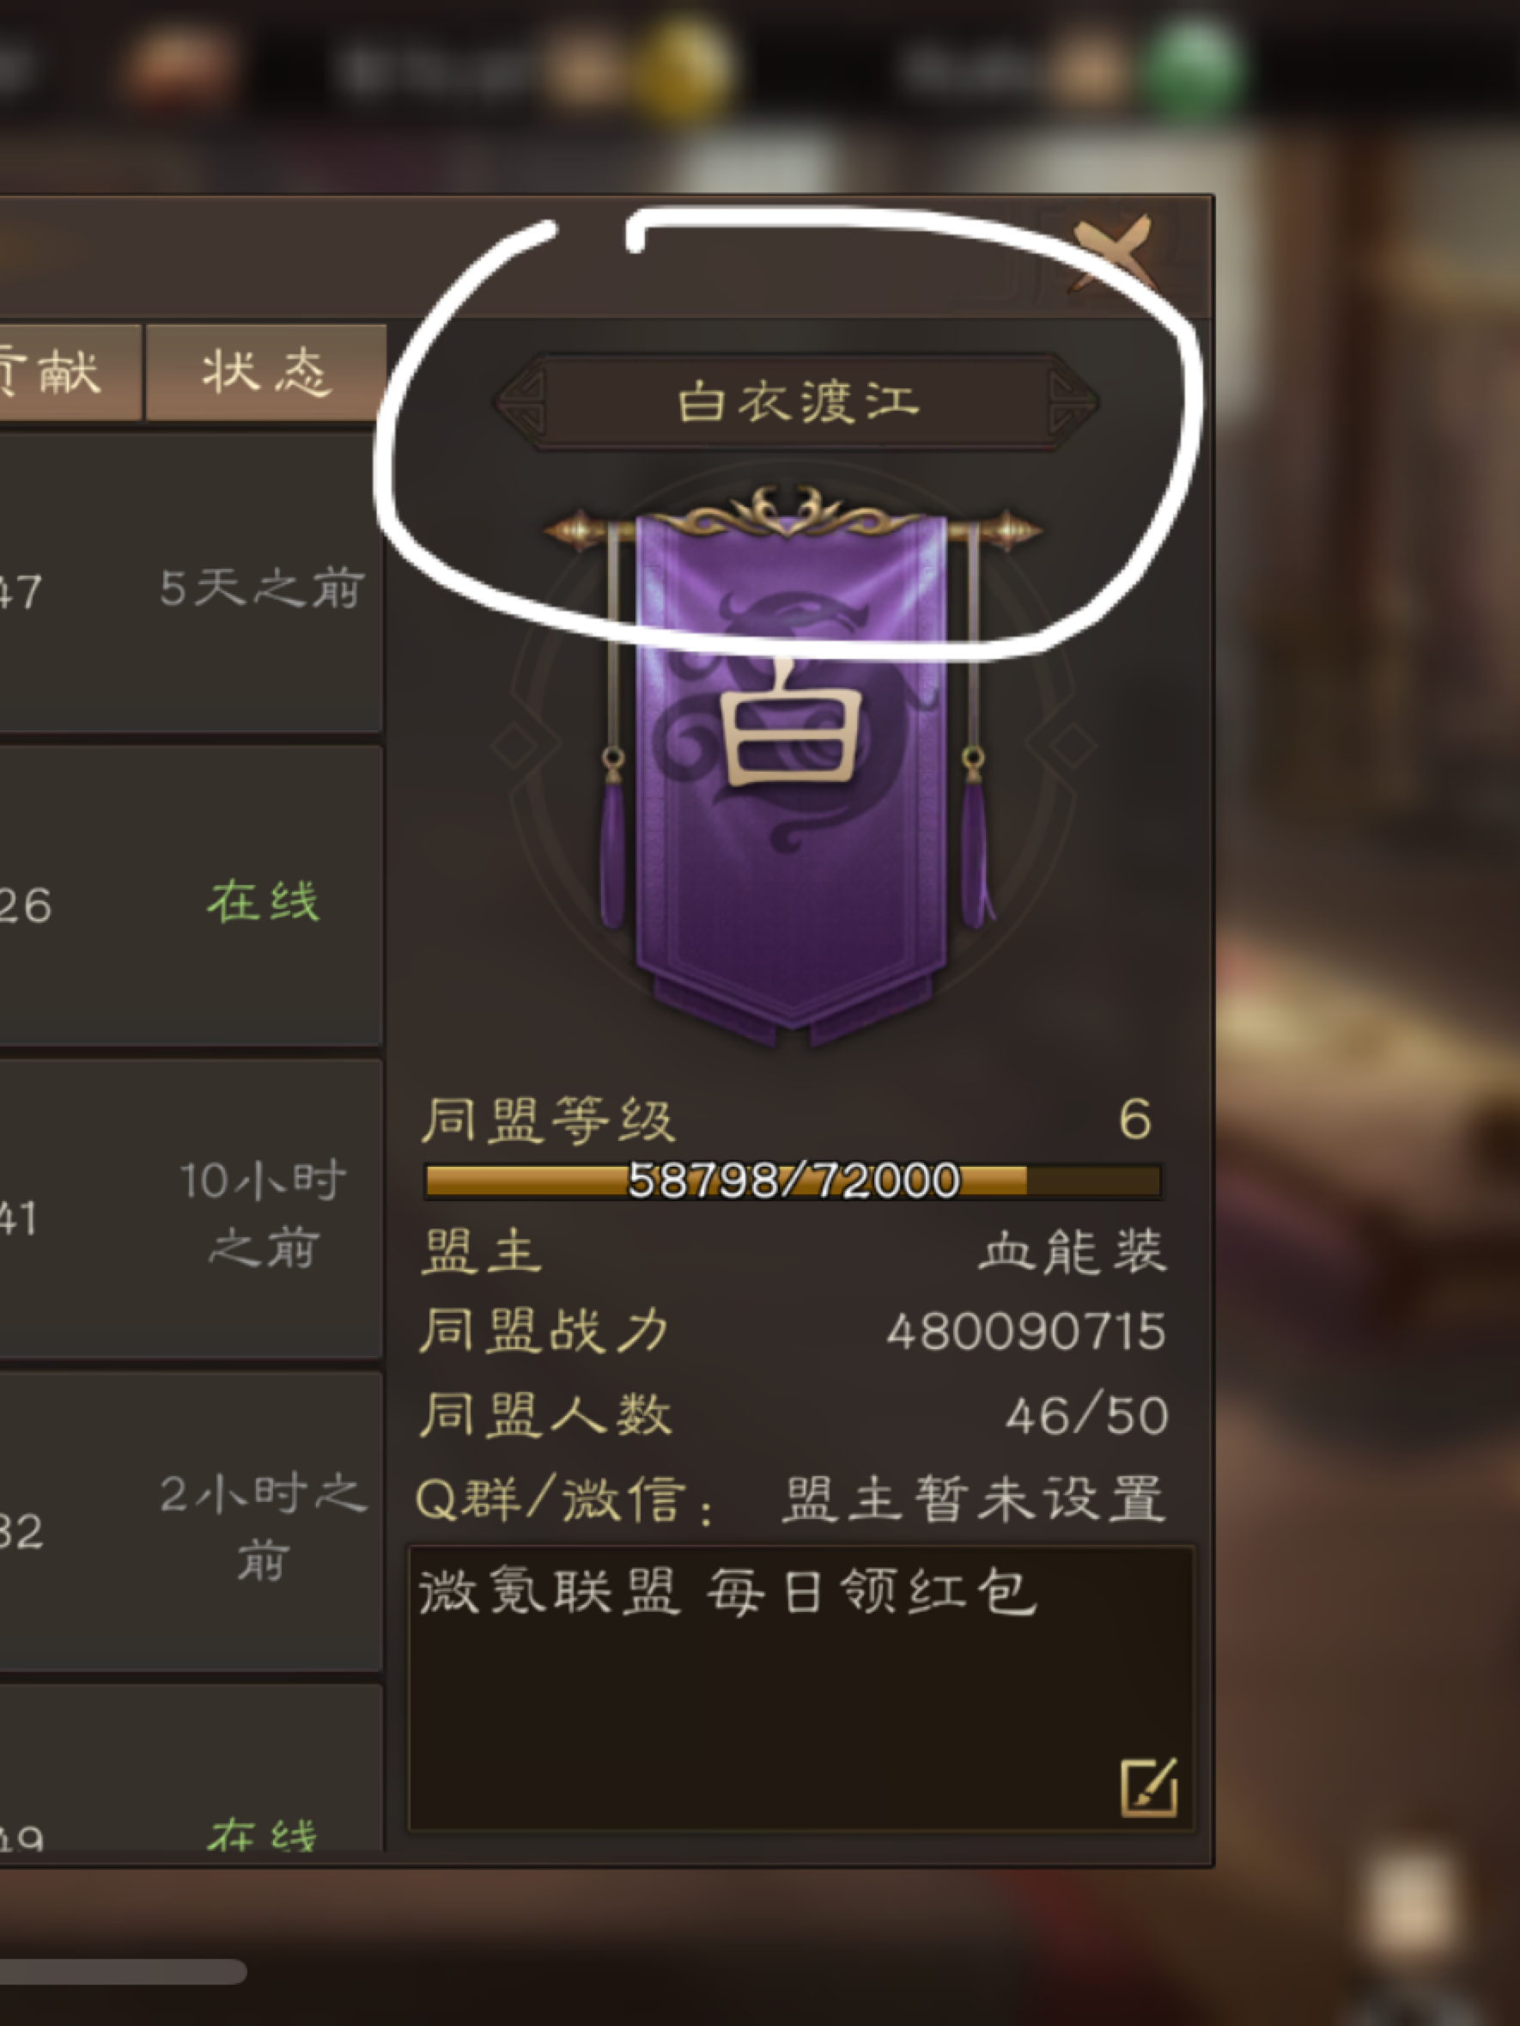Select the online member row 在线
Screen dimensions: 1520x2026
coord(191,896)
